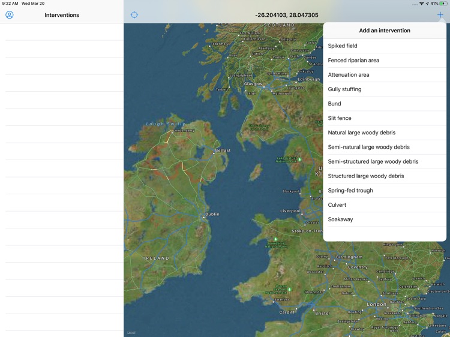The image size is (450, 337).
Task: Pick Soakaway intervention
Action: click(340, 219)
